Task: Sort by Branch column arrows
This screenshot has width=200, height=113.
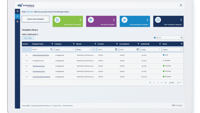Action: [95, 44]
